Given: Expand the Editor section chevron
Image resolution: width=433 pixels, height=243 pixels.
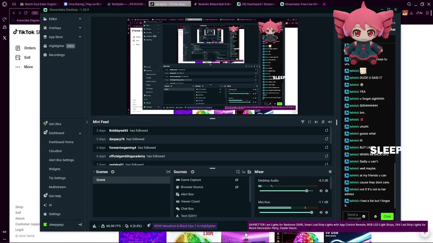Looking at the screenshot, I should pos(80,19).
